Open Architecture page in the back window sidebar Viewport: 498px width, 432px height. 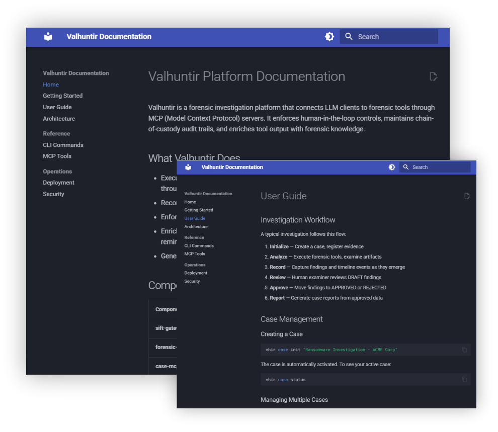pos(59,119)
